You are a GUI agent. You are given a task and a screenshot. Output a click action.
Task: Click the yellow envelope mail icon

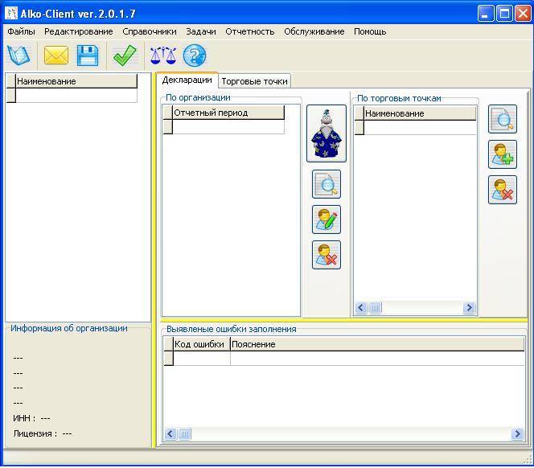pos(55,55)
